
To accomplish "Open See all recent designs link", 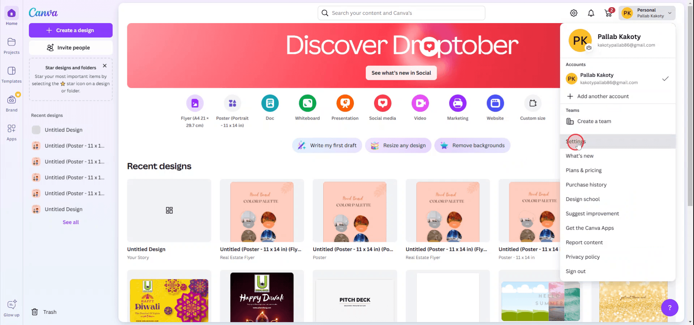I will tap(71, 222).
